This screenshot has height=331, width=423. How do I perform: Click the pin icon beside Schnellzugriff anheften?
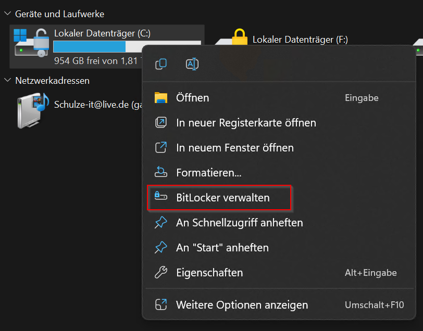point(161,223)
